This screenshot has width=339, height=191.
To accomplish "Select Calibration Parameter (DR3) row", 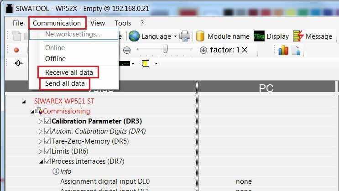I will (97, 121).
